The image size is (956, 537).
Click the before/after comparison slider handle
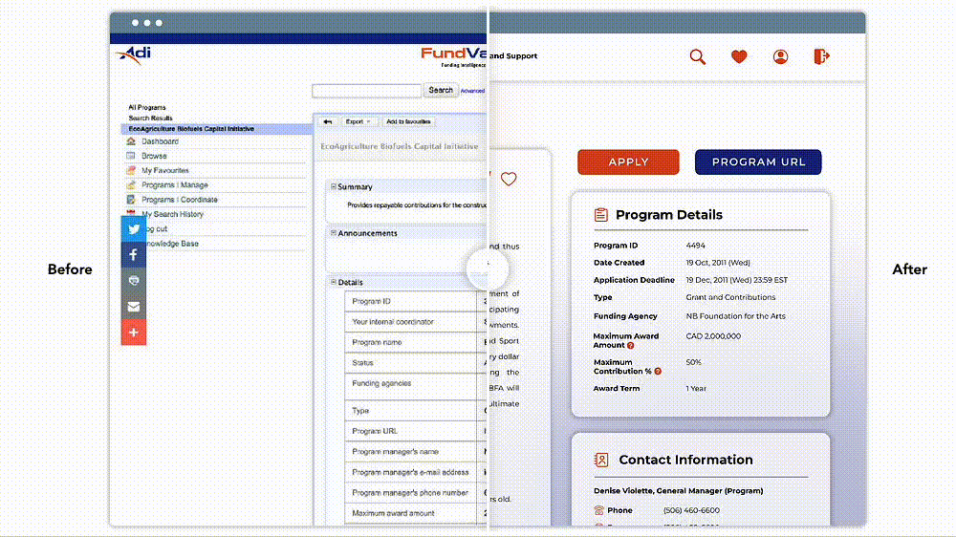tap(488, 268)
